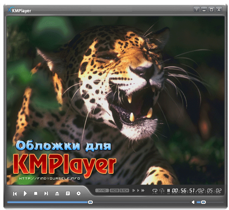Stop the video with the Stop button
229x210 pixels.
pyautogui.click(x=35, y=193)
